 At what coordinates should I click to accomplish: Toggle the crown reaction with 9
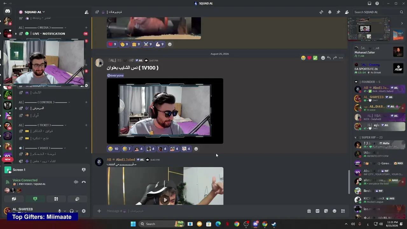pos(136,44)
